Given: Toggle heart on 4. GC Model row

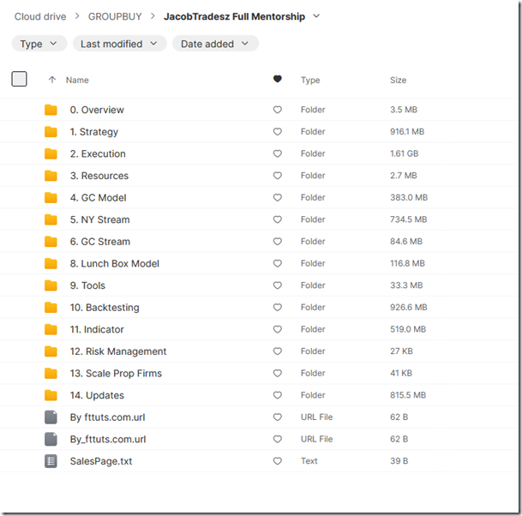Looking at the screenshot, I should pyautogui.click(x=278, y=197).
